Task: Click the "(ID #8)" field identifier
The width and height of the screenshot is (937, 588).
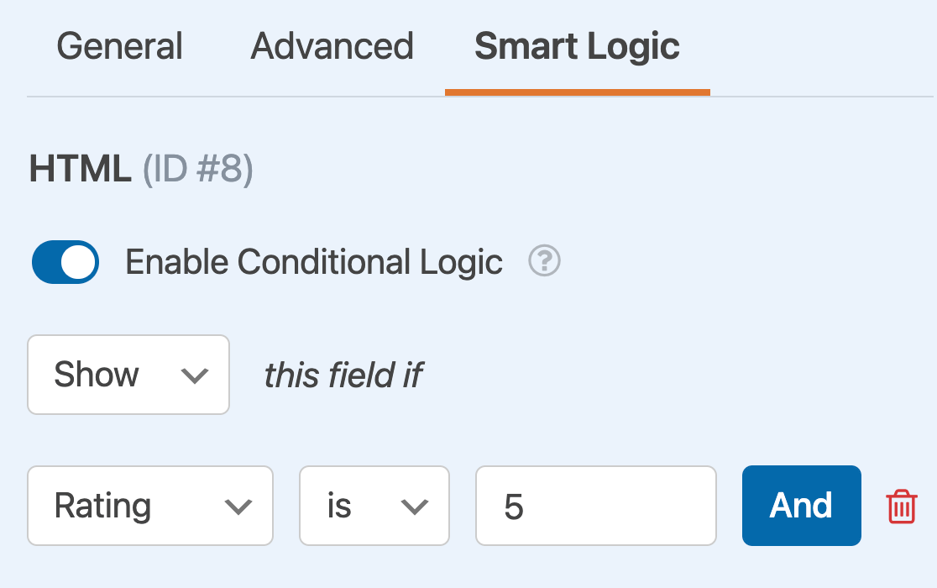Action: [x=198, y=169]
